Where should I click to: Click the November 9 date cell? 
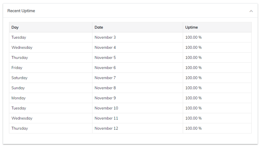[105, 98]
